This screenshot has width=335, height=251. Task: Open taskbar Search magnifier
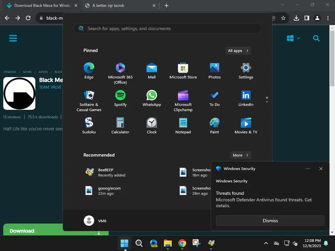coord(139,243)
